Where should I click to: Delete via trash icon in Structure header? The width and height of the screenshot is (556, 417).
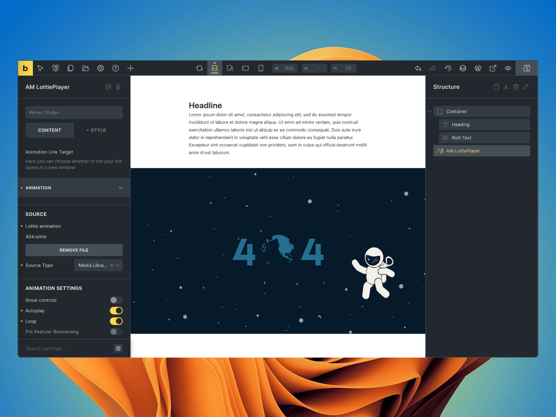tap(516, 87)
